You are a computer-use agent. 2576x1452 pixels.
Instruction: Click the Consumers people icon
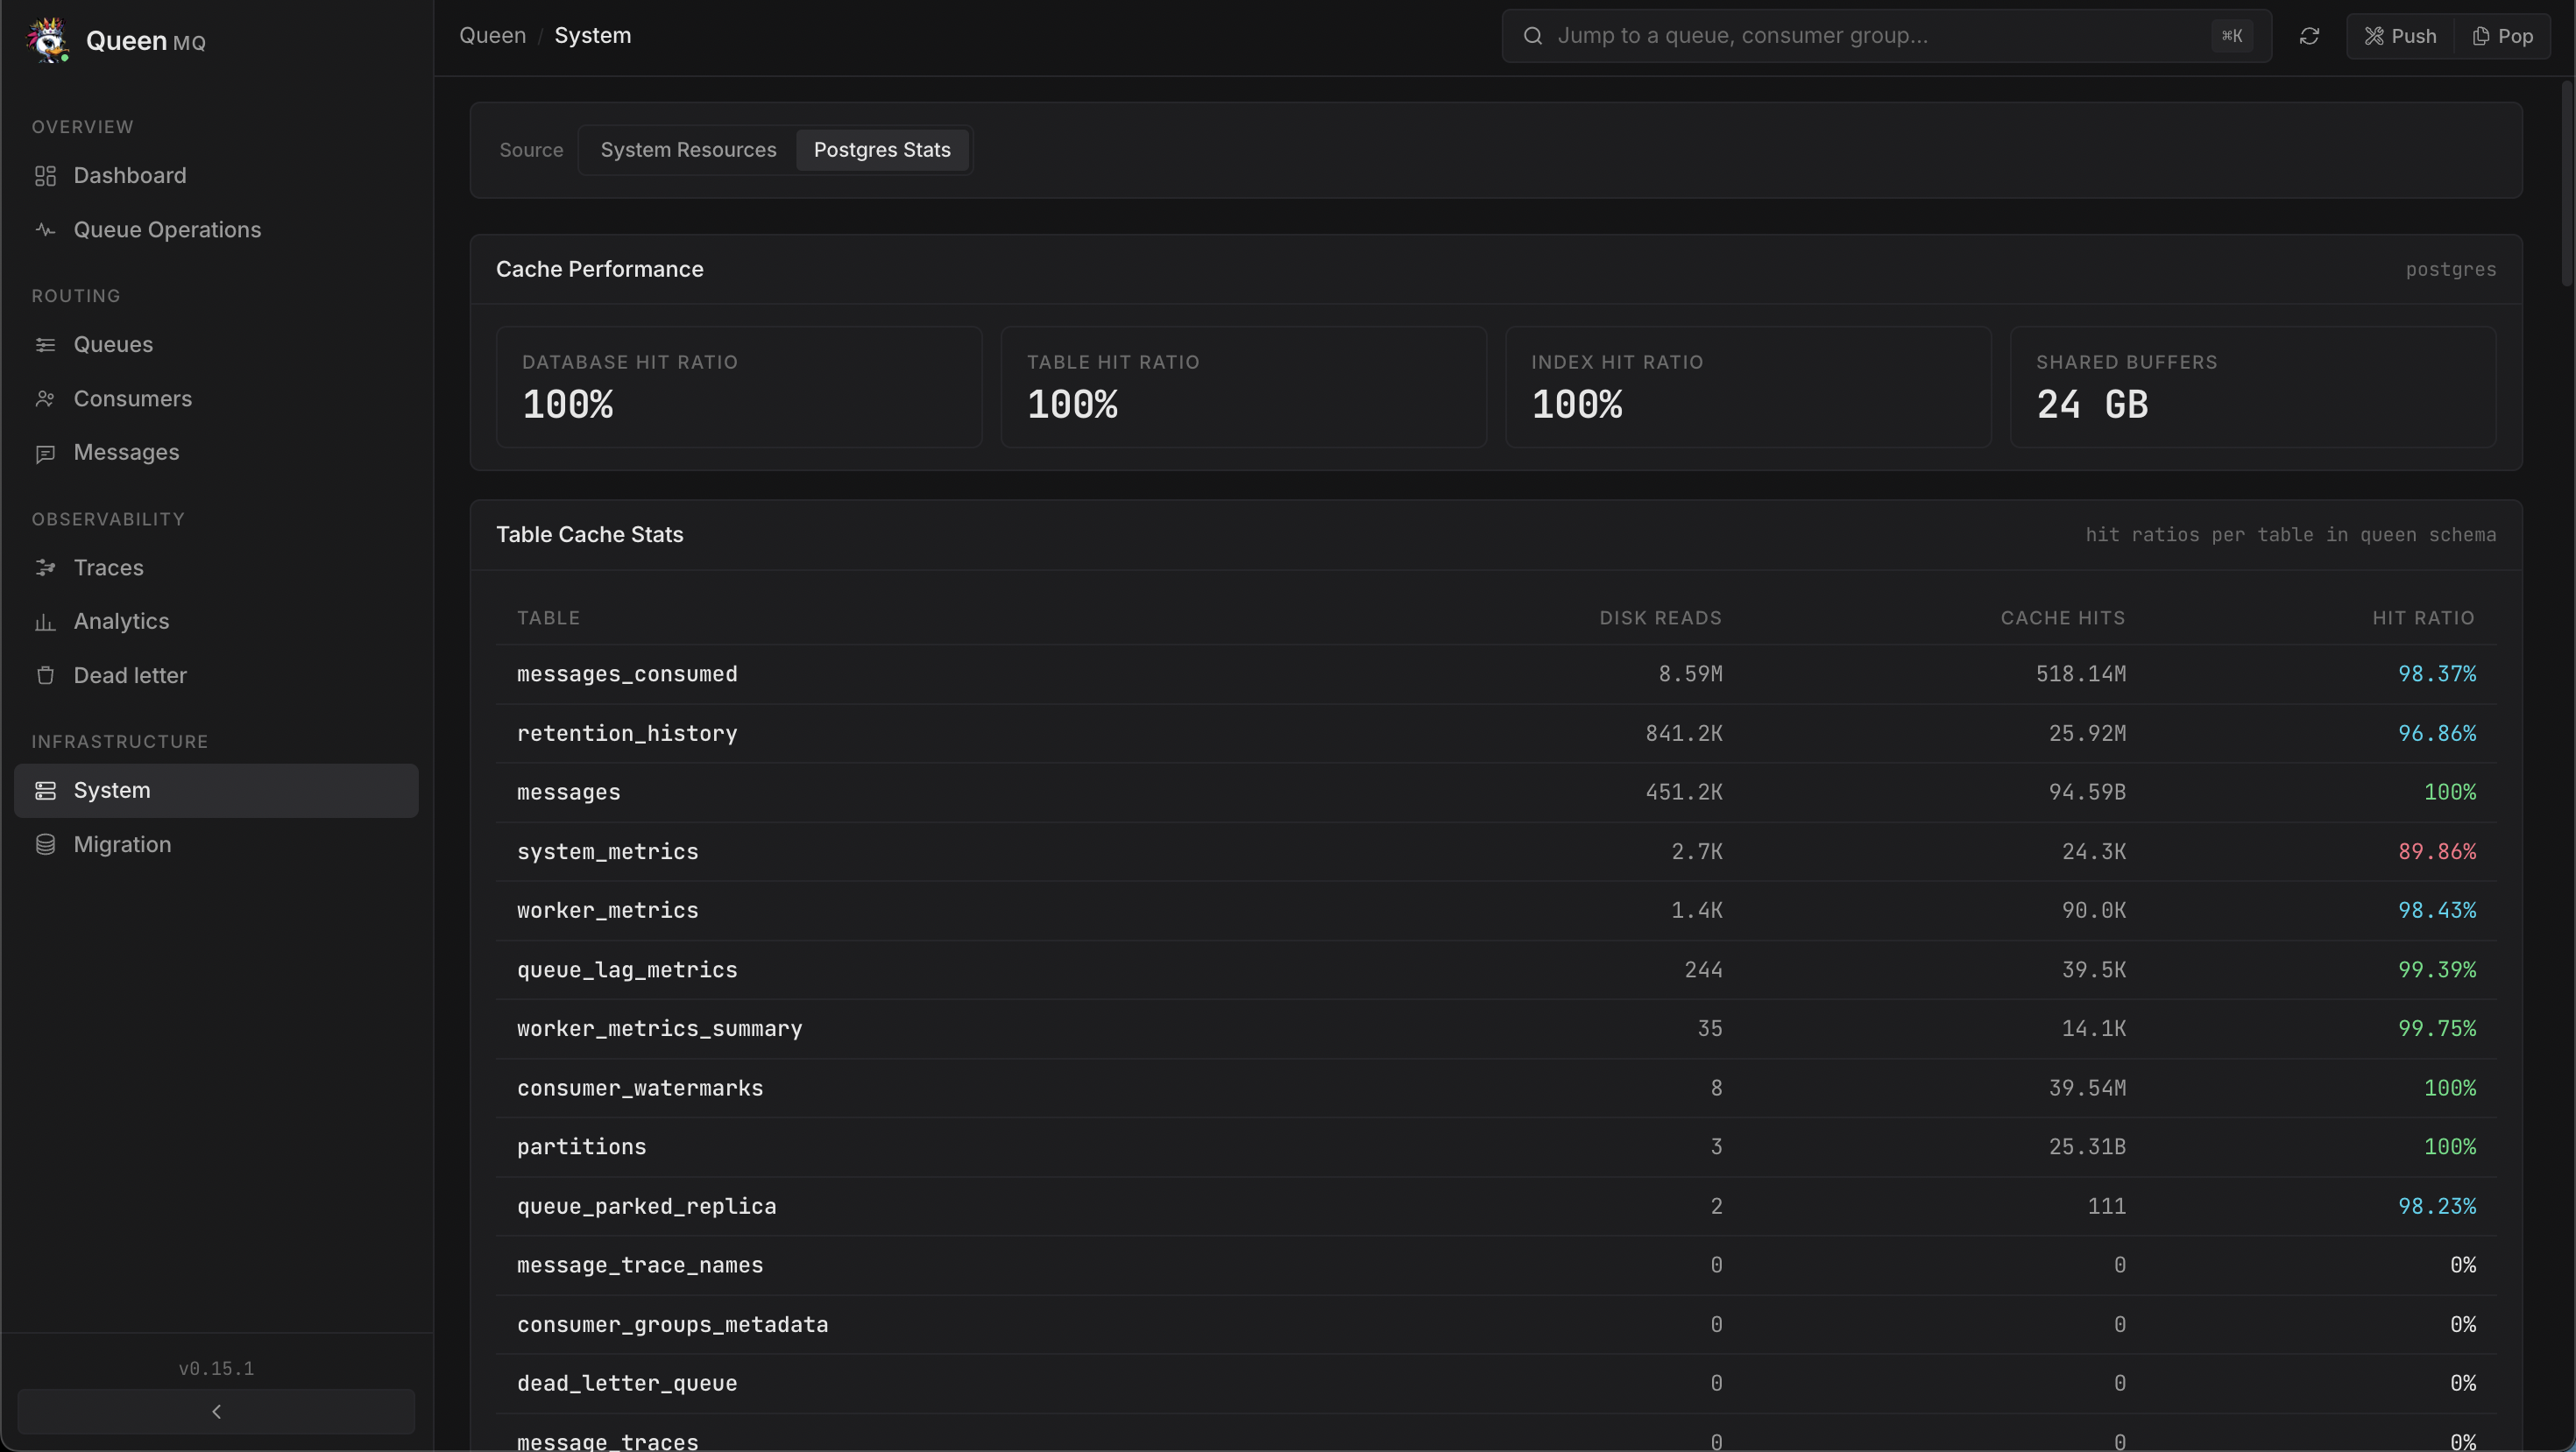(45, 398)
